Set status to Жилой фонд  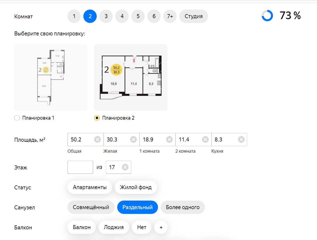(x=136, y=187)
